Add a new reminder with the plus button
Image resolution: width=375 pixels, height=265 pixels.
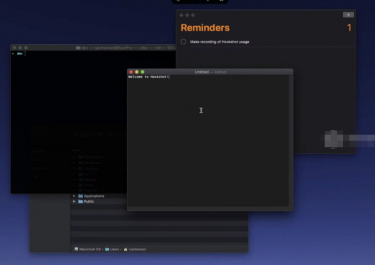tap(348, 15)
